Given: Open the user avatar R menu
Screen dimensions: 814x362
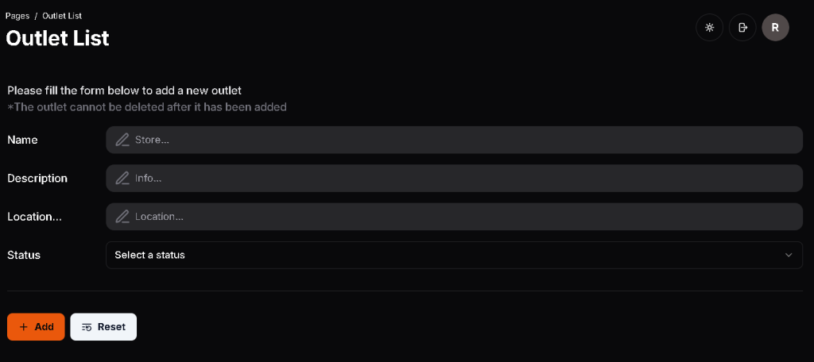Looking at the screenshot, I should coord(775,28).
